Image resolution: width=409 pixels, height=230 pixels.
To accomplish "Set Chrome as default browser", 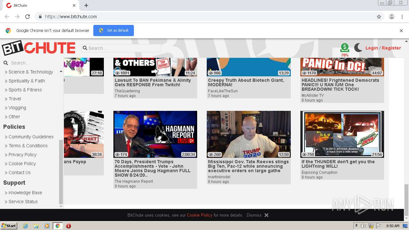I will 113,31.
